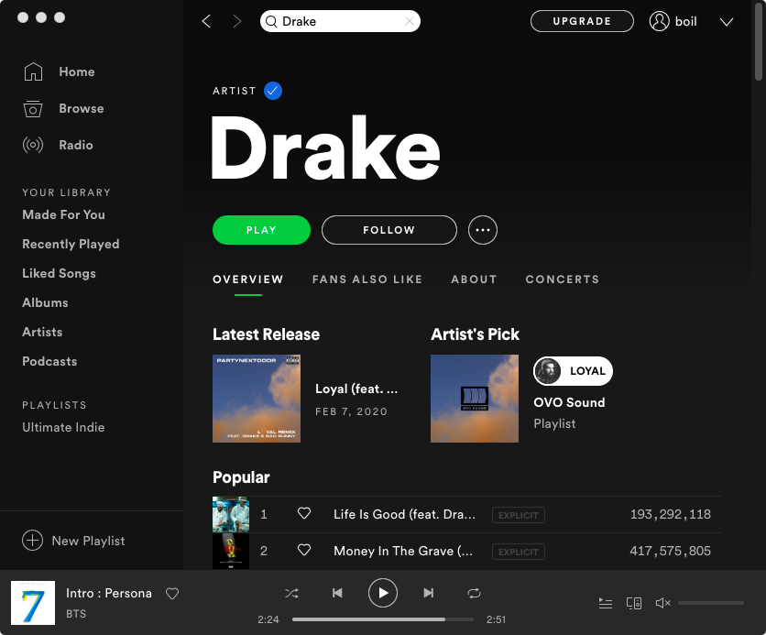Skip to the next track
The image size is (766, 635).
pyautogui.click(x=429, y=593)
